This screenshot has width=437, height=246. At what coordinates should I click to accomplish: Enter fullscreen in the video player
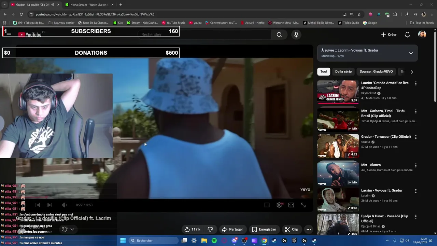(303, 205)
